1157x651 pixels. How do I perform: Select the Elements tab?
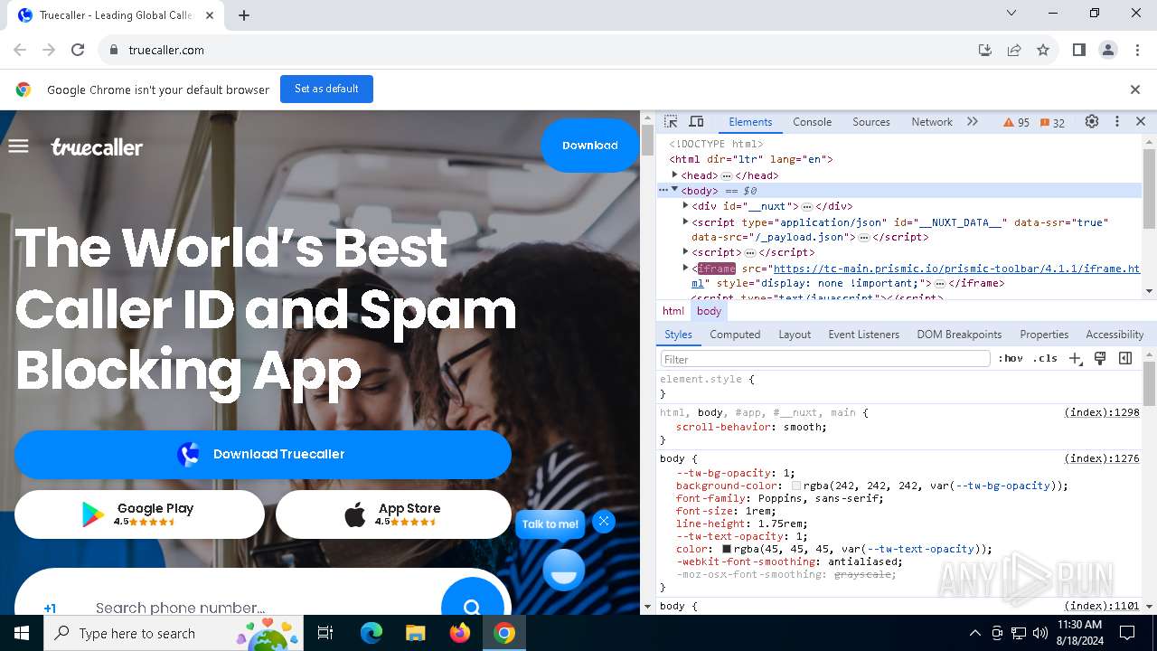(750, 122)
